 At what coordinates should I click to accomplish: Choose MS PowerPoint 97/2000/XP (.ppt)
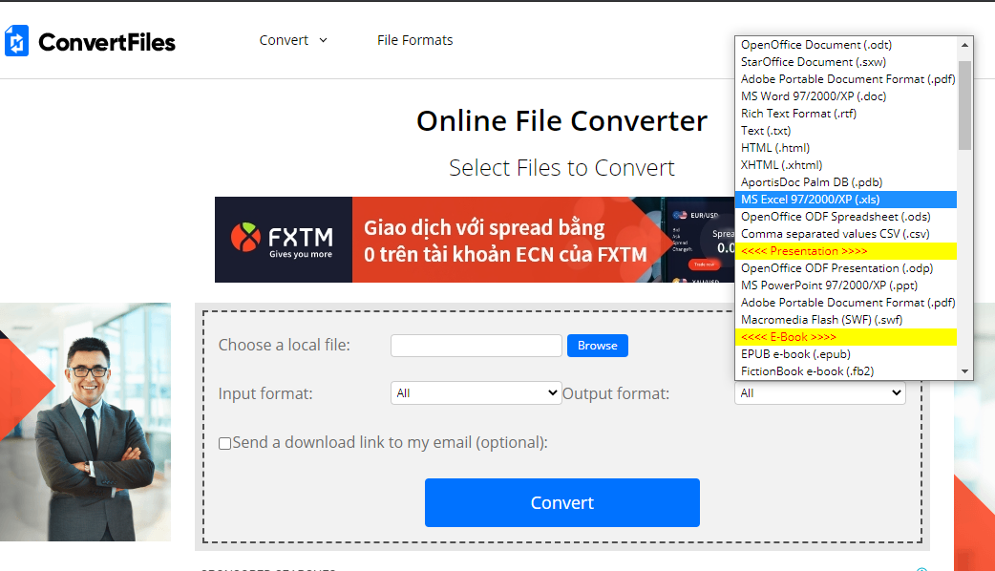(846, 285)
